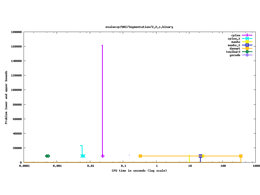Click the toulbar2 legend label
The image size is (260, 195).
pyautogui.click(x=233, y=52)
